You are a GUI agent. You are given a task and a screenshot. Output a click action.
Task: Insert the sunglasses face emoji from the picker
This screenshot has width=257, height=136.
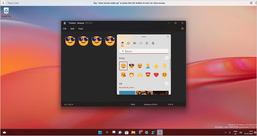tap(131, 66)
